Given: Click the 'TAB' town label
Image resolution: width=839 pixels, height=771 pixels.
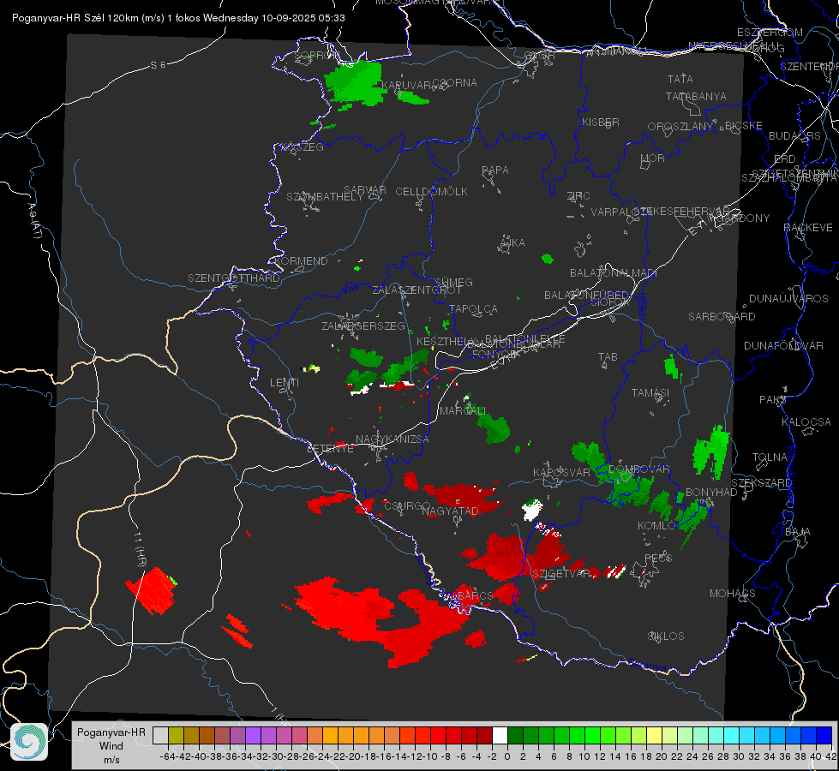Looking at the screenshot, I should pos(608,357).
